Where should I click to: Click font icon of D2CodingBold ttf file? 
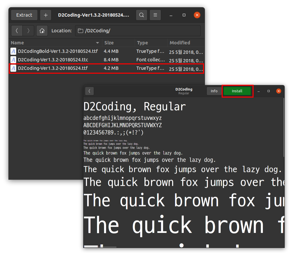pos(13,51)
